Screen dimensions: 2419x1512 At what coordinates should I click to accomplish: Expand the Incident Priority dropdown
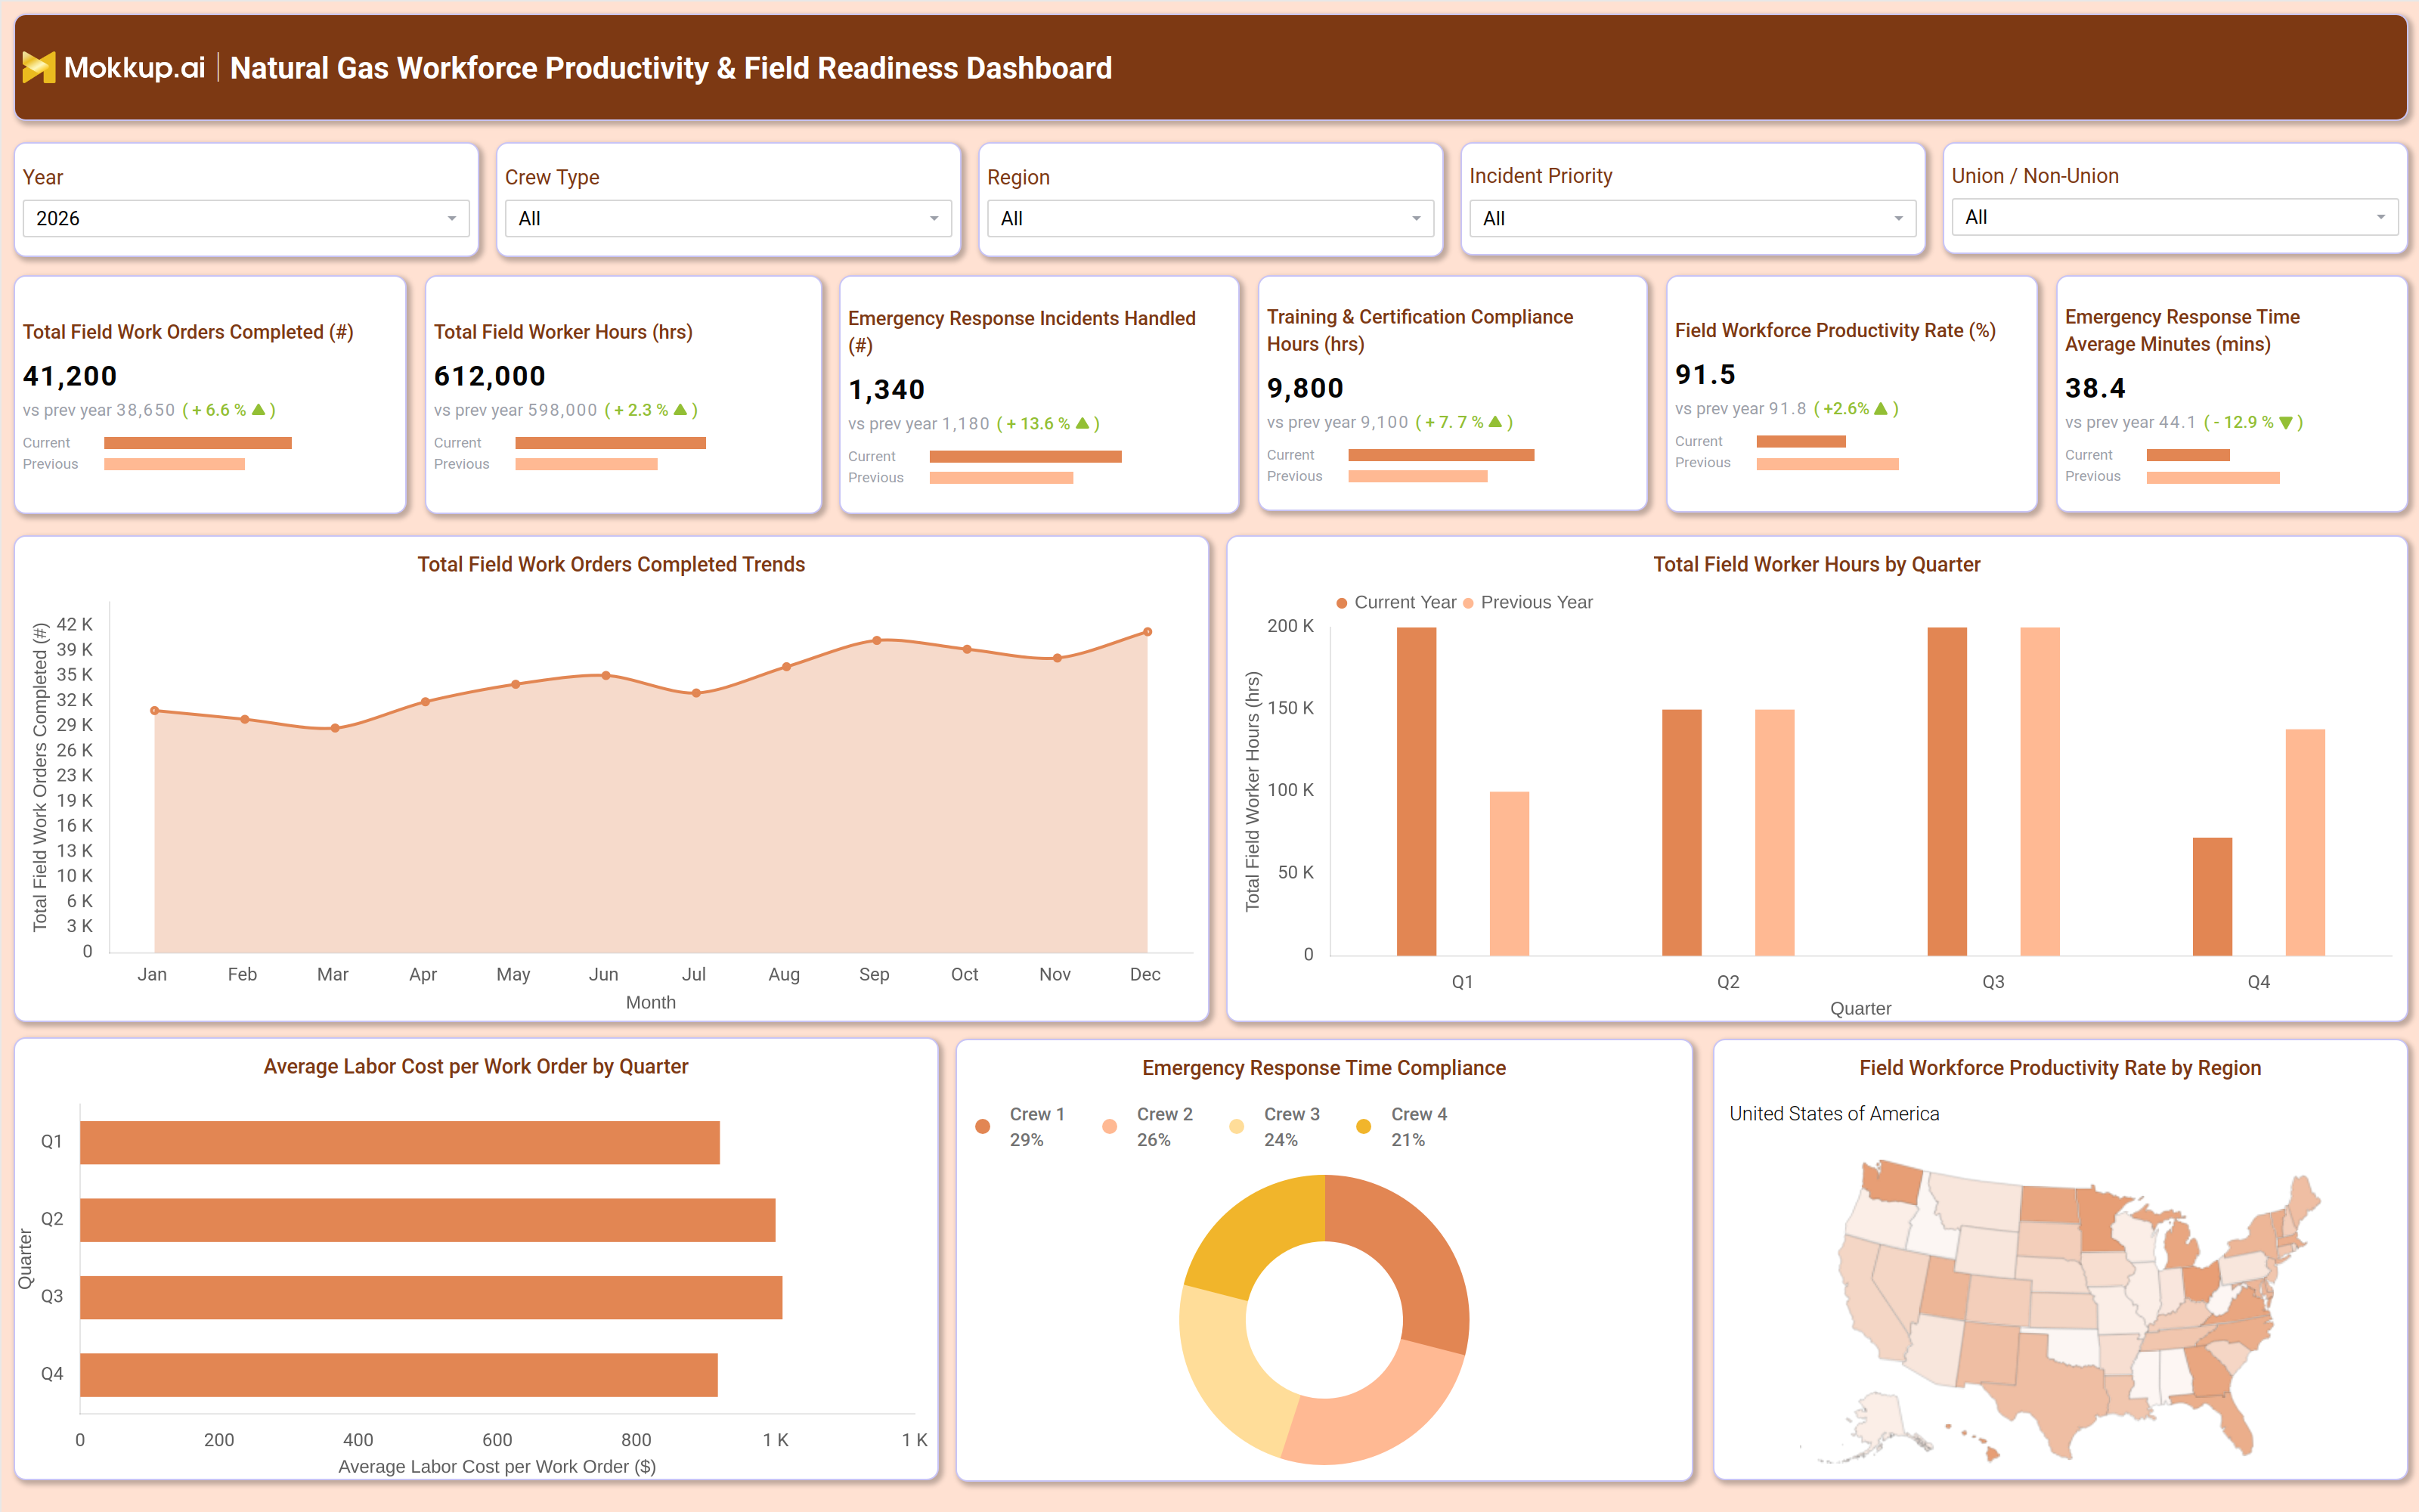pyautogui.click(x=1693, y=218)
